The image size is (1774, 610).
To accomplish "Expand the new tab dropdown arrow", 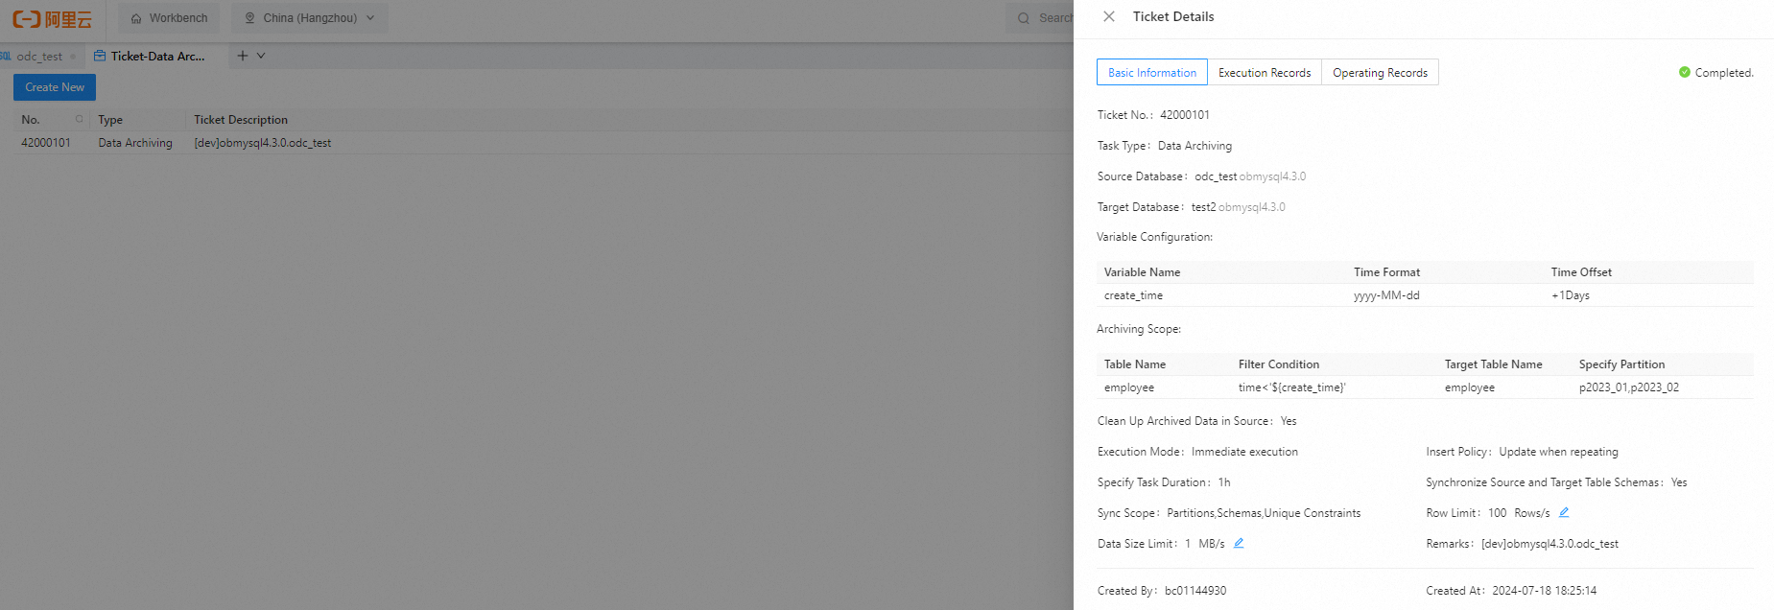I will [x=261, y=56].
